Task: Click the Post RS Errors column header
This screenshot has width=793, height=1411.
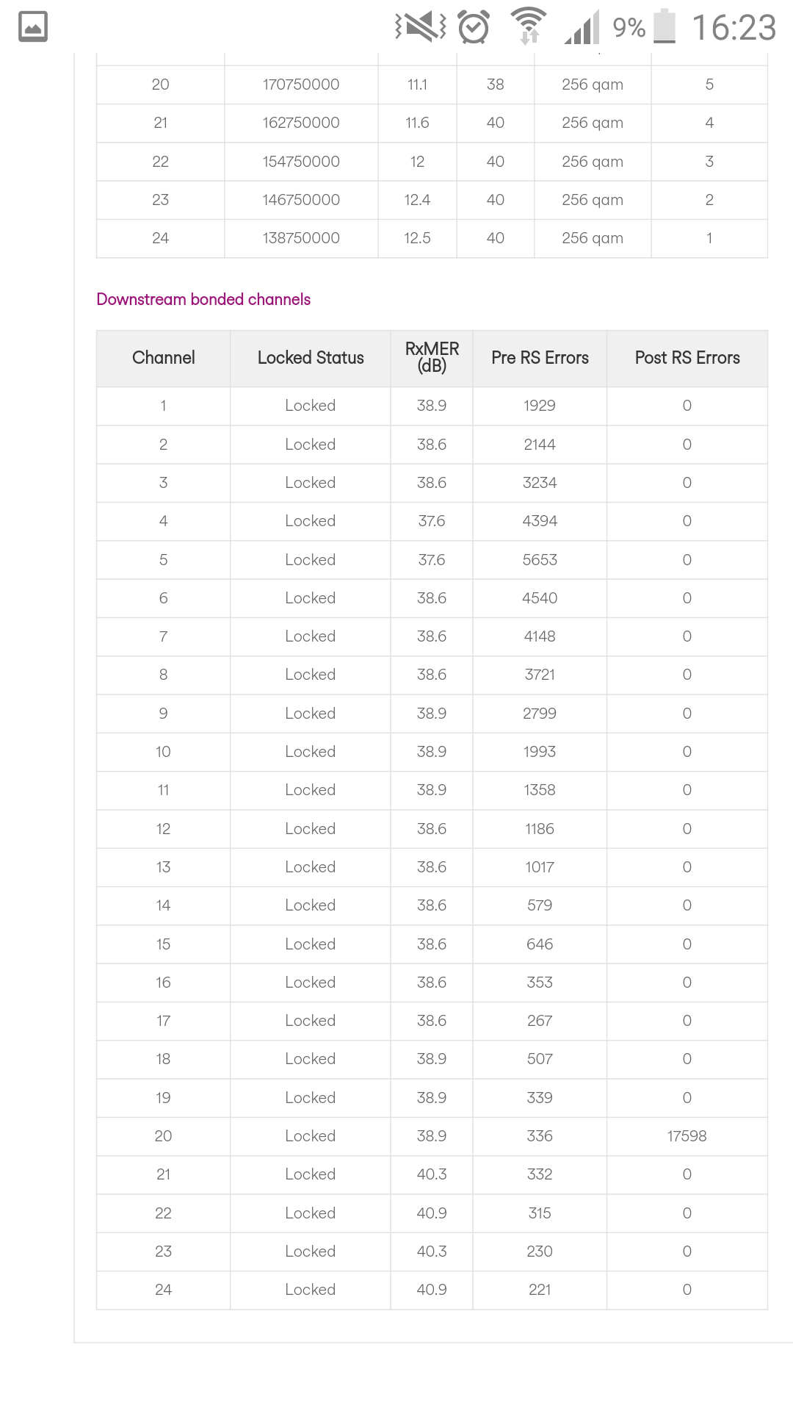Action: [x=687, y=358]
